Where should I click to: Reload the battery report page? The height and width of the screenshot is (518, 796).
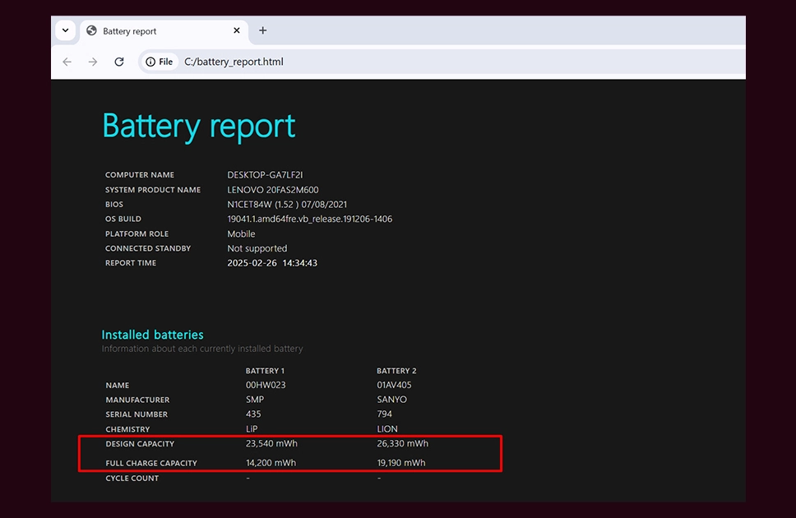click(119, 62)
